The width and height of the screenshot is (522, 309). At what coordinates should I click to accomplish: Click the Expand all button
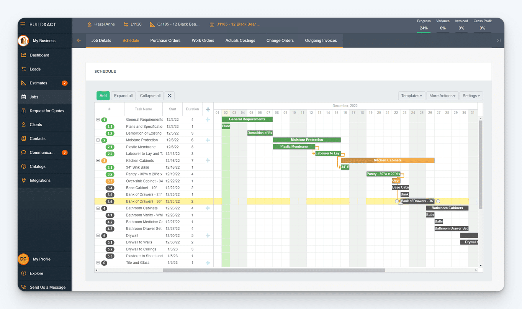coord(123,95)
